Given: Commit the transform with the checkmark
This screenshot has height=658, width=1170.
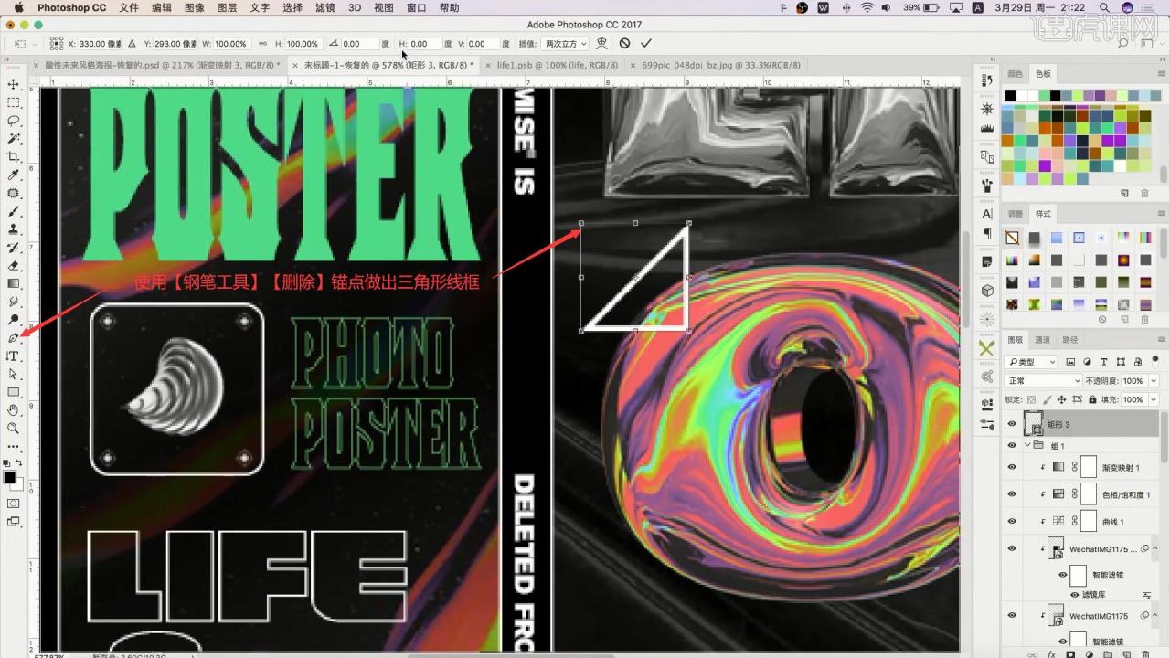Looking at the screenshot, I should [646, 43].
